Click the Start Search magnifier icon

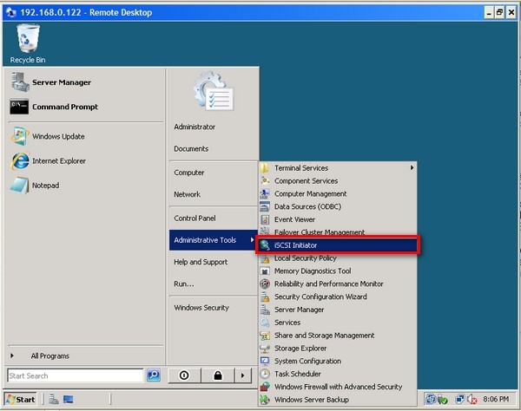click(x=154, y=375)
